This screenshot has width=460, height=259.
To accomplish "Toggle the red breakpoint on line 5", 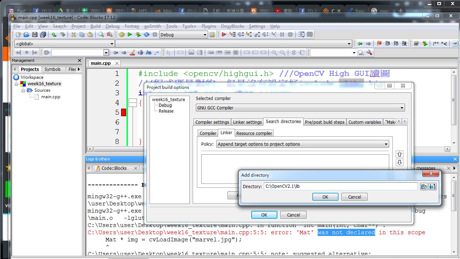I will (x=124, y=112).
